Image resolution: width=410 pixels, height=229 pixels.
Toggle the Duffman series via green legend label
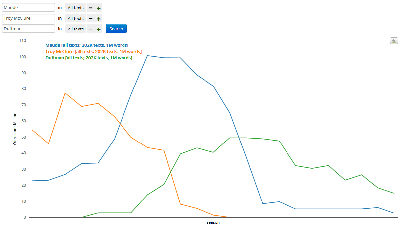[89, 58]
